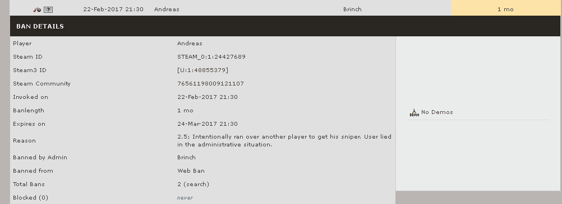Click the unknown country question-mark flag icon

48,10
